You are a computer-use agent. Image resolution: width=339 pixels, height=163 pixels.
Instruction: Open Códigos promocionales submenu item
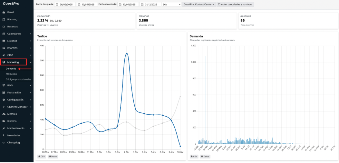coord(18,79)
